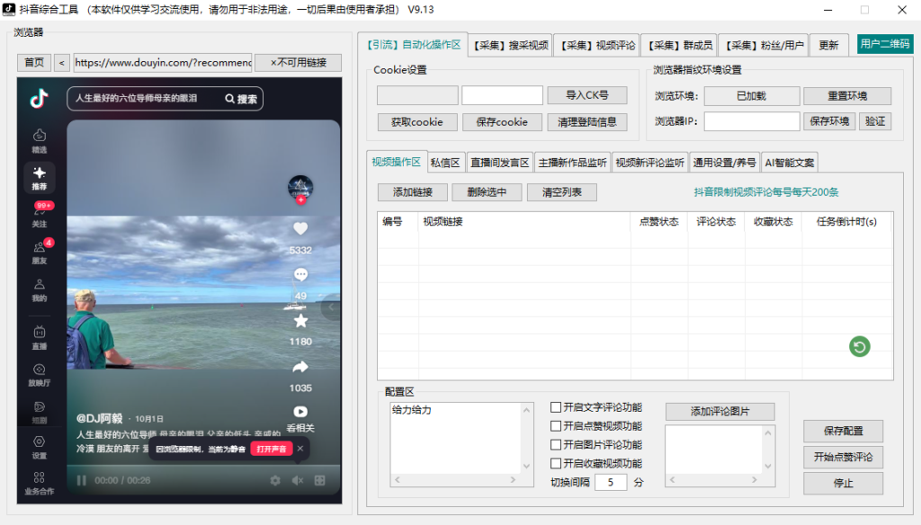
Task: Switch to 主播新作品监听 tab
Action: tap(572, 163)
